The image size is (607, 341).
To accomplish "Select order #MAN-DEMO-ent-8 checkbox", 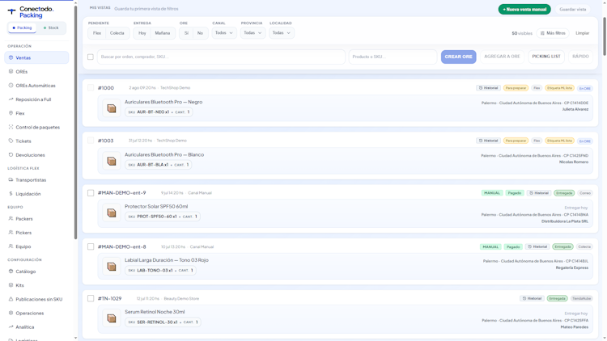I will (91, 246).
